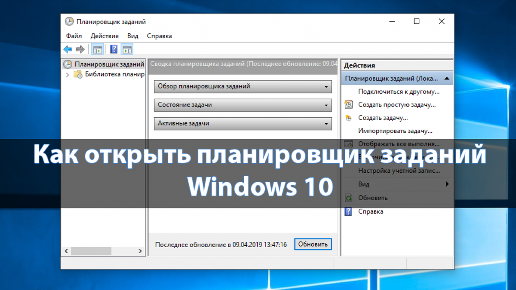Click Обновить in the actions pane
Image resolution: width=516 pixels, height=290 pixels.
(373, 198)
